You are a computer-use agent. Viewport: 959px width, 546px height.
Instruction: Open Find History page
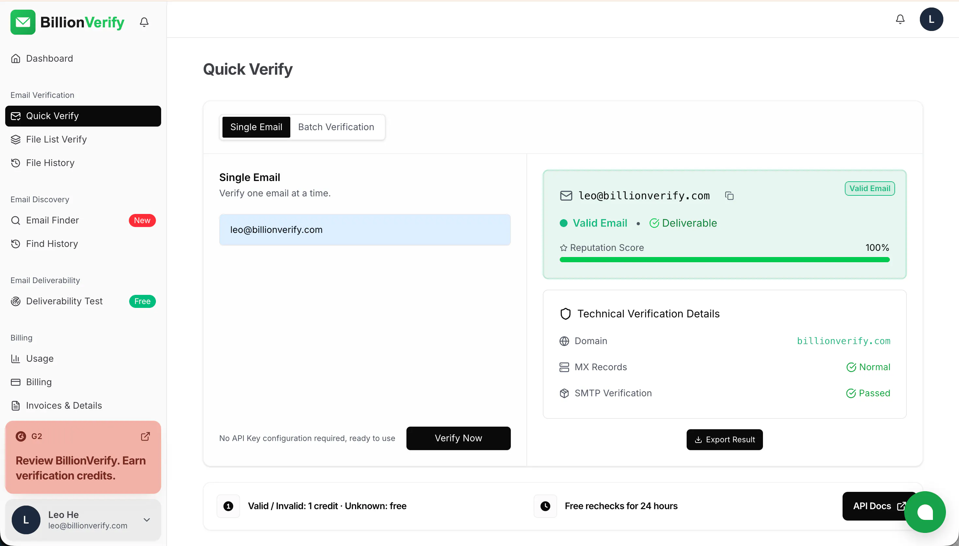coord(83,244)
